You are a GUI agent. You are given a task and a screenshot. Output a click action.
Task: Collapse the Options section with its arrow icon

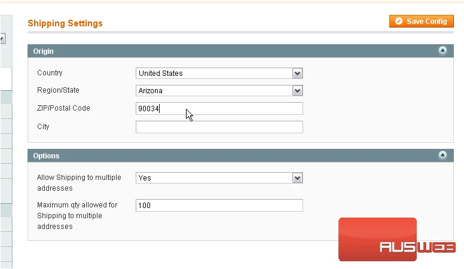coord(442,155)
